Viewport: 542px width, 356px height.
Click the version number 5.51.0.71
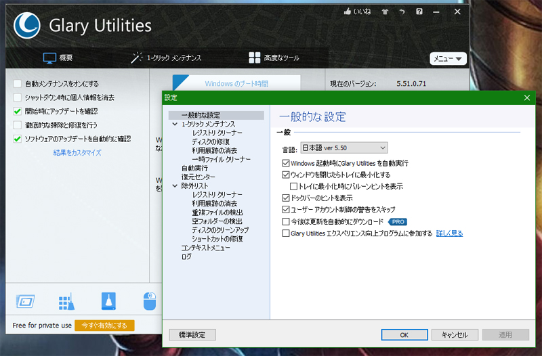[x=411, y=83]
